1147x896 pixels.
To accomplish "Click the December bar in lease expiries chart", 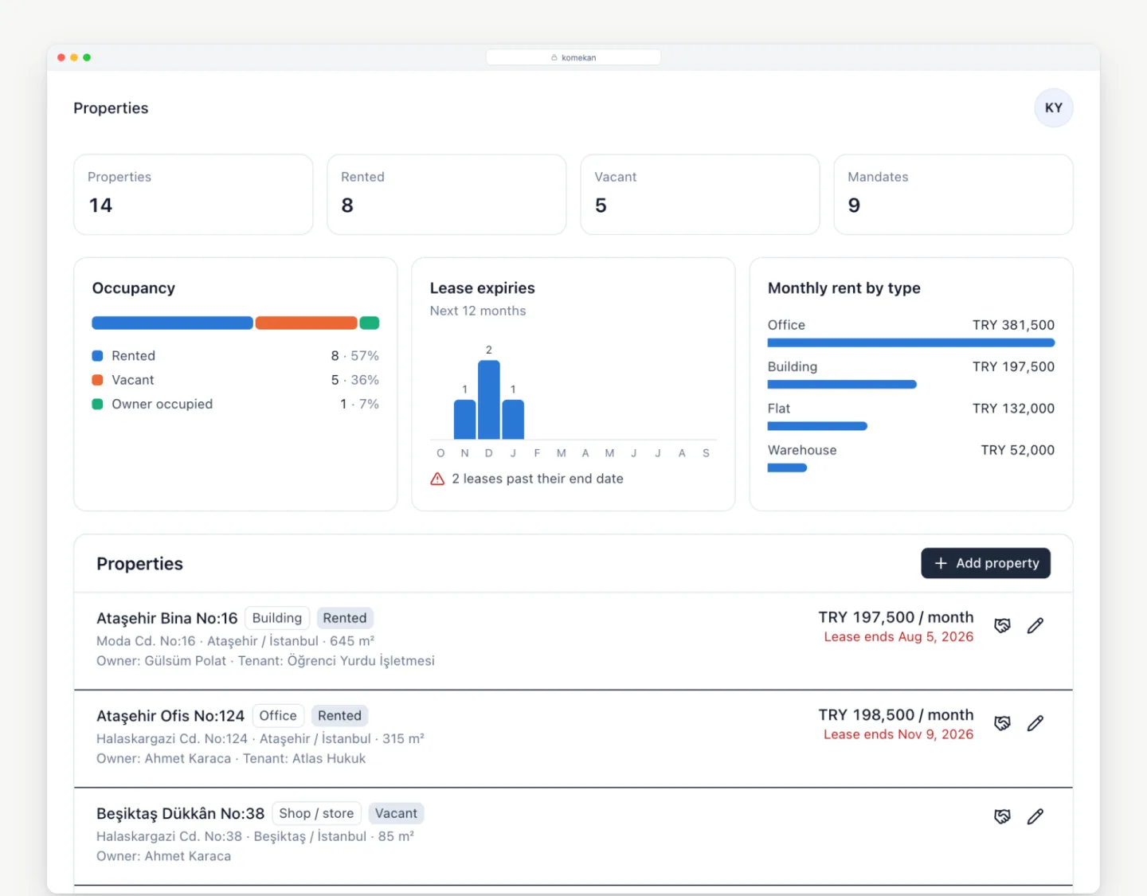I will (489, 399).
